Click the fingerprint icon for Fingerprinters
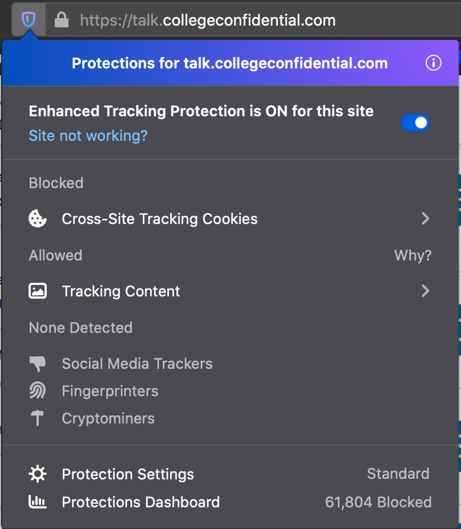 (38, 391)
